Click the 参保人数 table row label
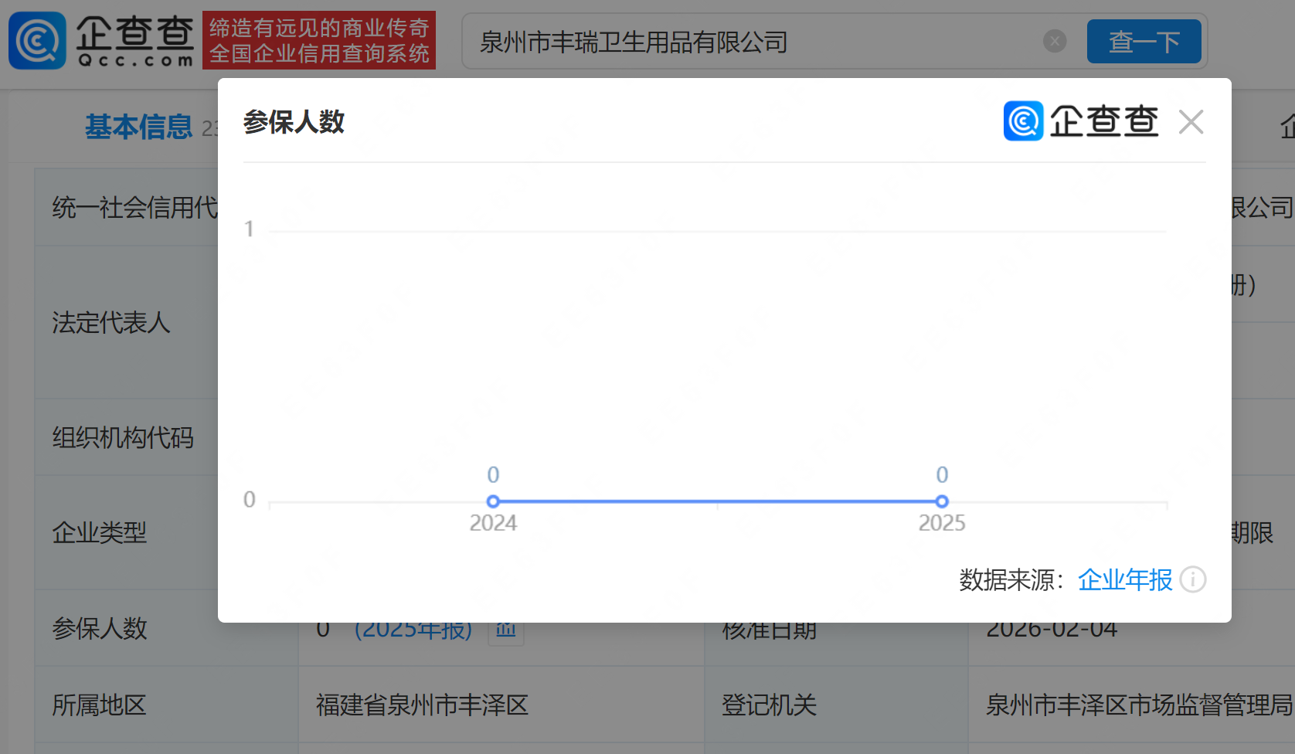This screenshot has height=754, width=1295. tap(99, 628)
